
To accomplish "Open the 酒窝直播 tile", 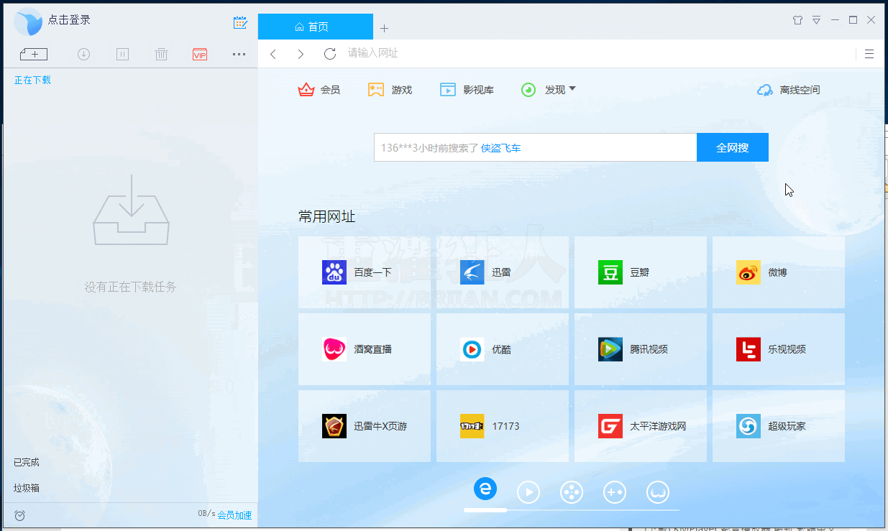I will coord(365,349).
